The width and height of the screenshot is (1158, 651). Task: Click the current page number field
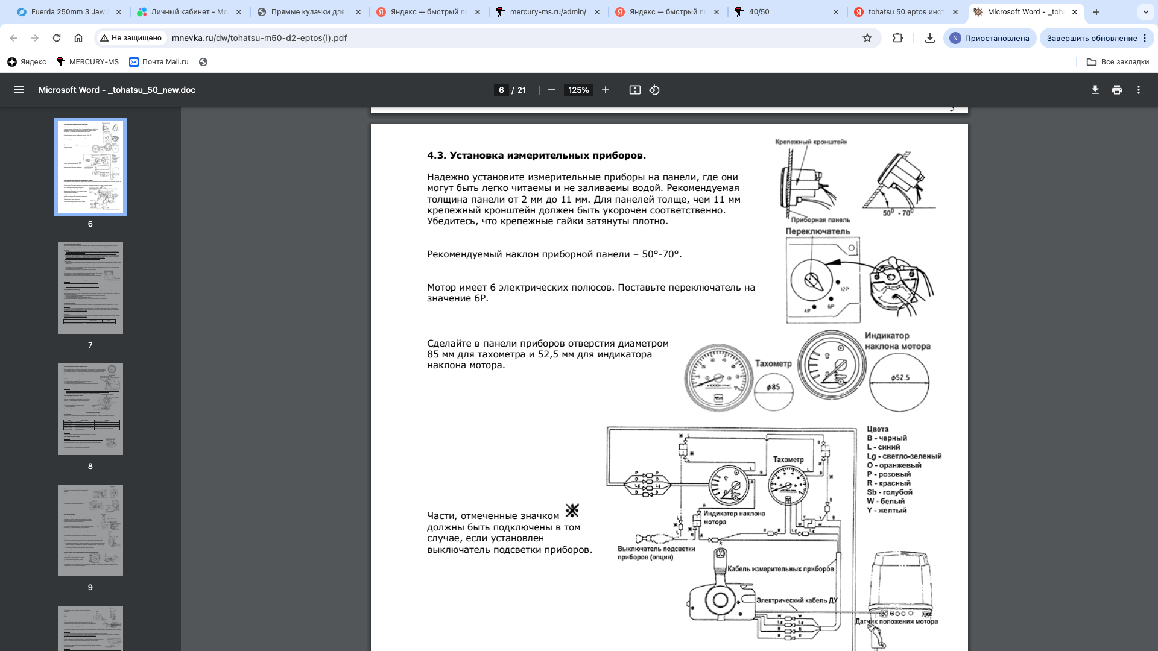(501, 90)
